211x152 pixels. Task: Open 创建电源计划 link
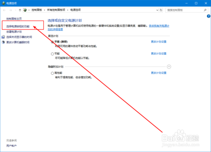(14, 32)
